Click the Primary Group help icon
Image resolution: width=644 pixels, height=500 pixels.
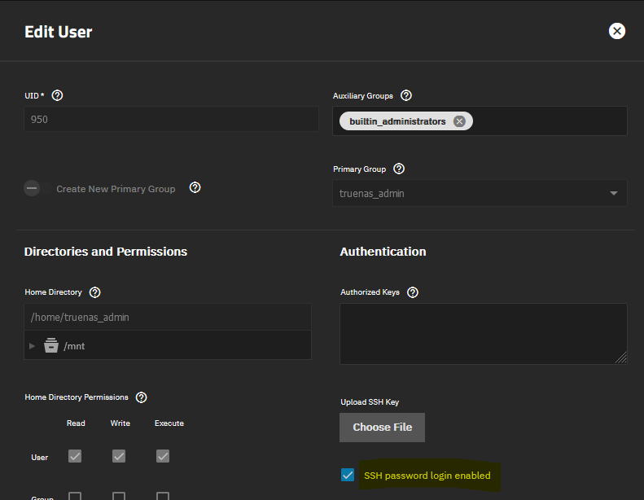pyautogui.click(x=399, y=169)
